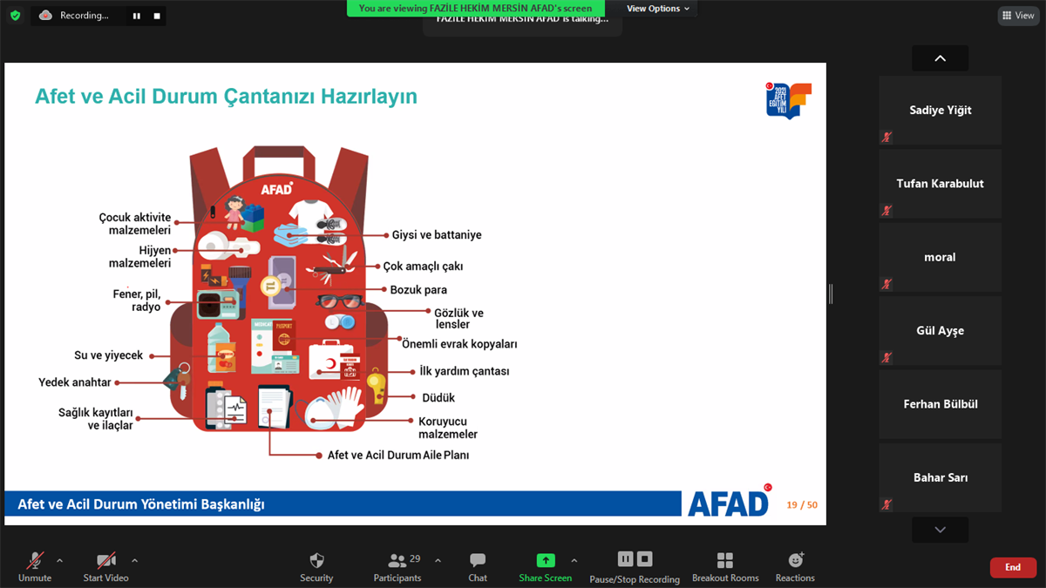Screen dimensions: 1046x588
Task: Click the 'Bozuk para' label
Action: (418, 290)
